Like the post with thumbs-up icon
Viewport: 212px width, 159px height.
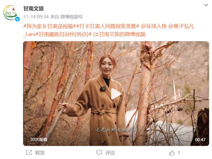point(172,153)
